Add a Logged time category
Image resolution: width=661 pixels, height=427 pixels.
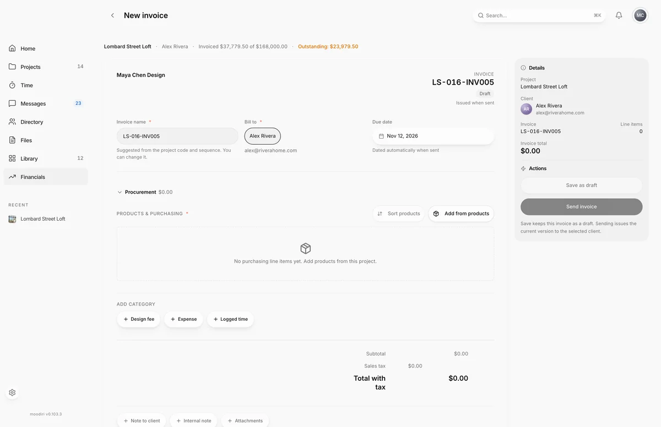tap(230, 319)
